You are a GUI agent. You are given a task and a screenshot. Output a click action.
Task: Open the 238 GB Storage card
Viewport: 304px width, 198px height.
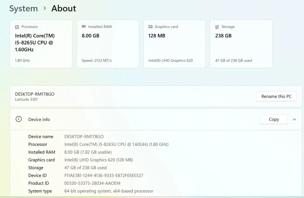point(241,44)
